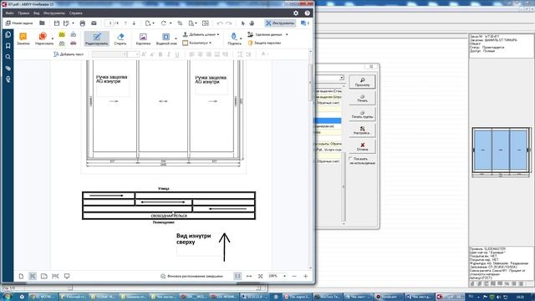Go to the next page arrow
Viewport: 535px width, 301px height.
134,23
